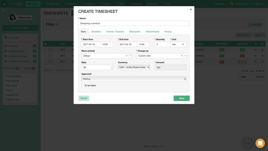
Task: Switch to the Description tab
Action: coord(135,32)
